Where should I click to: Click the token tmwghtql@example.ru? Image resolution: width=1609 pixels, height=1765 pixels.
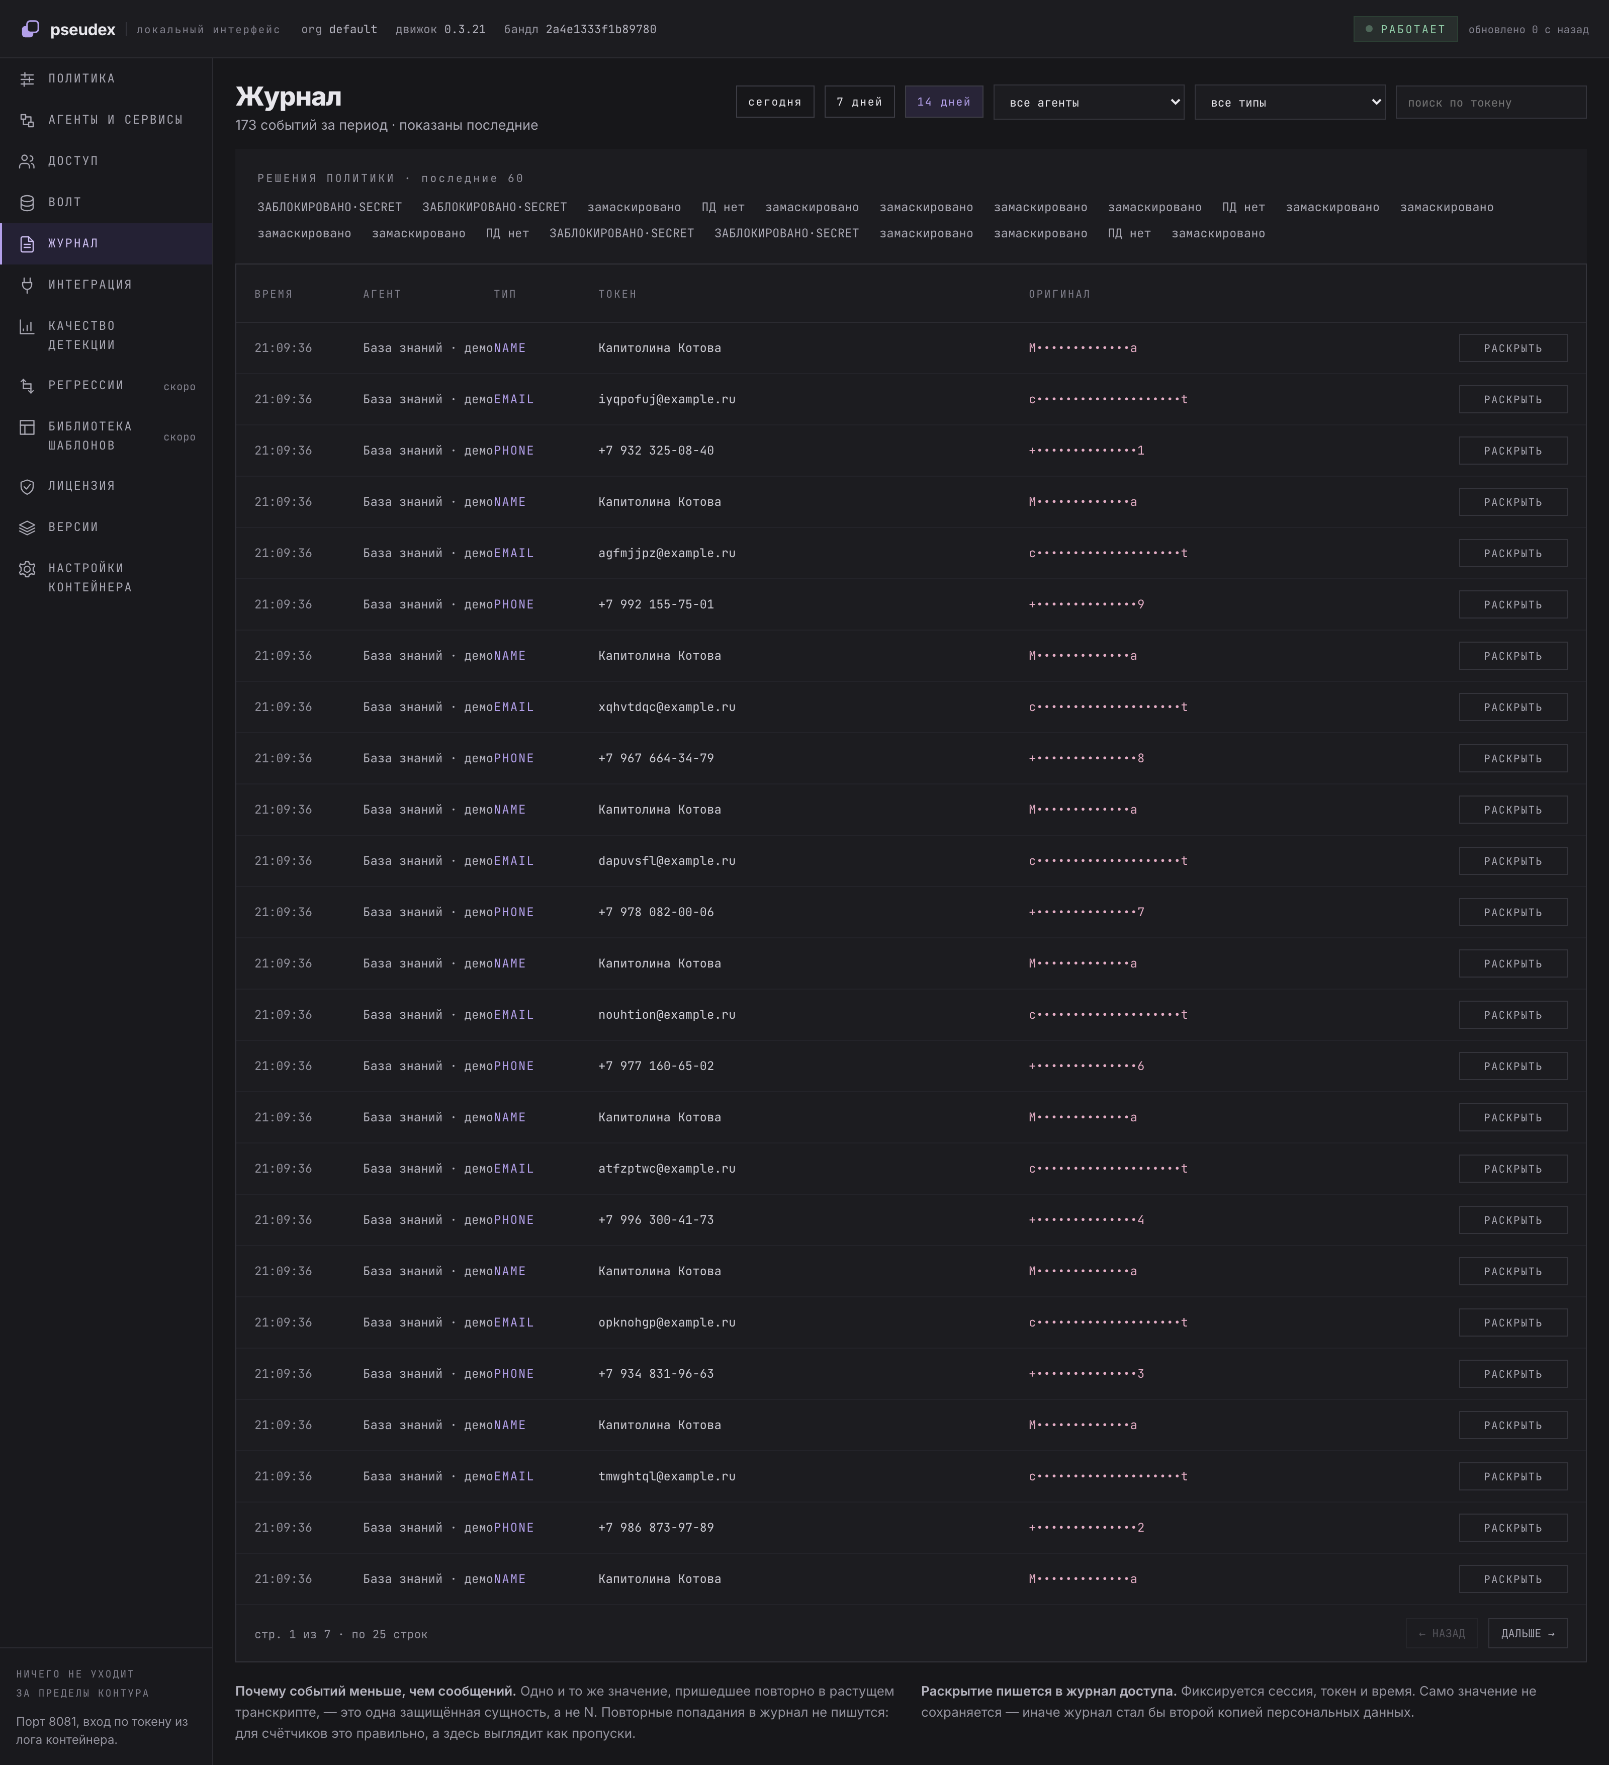[x=667, y=1476]
